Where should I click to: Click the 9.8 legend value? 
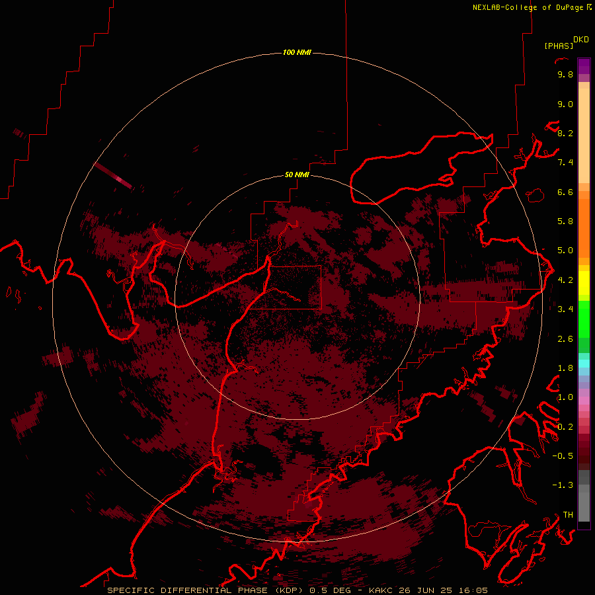[x=565, y=74]
